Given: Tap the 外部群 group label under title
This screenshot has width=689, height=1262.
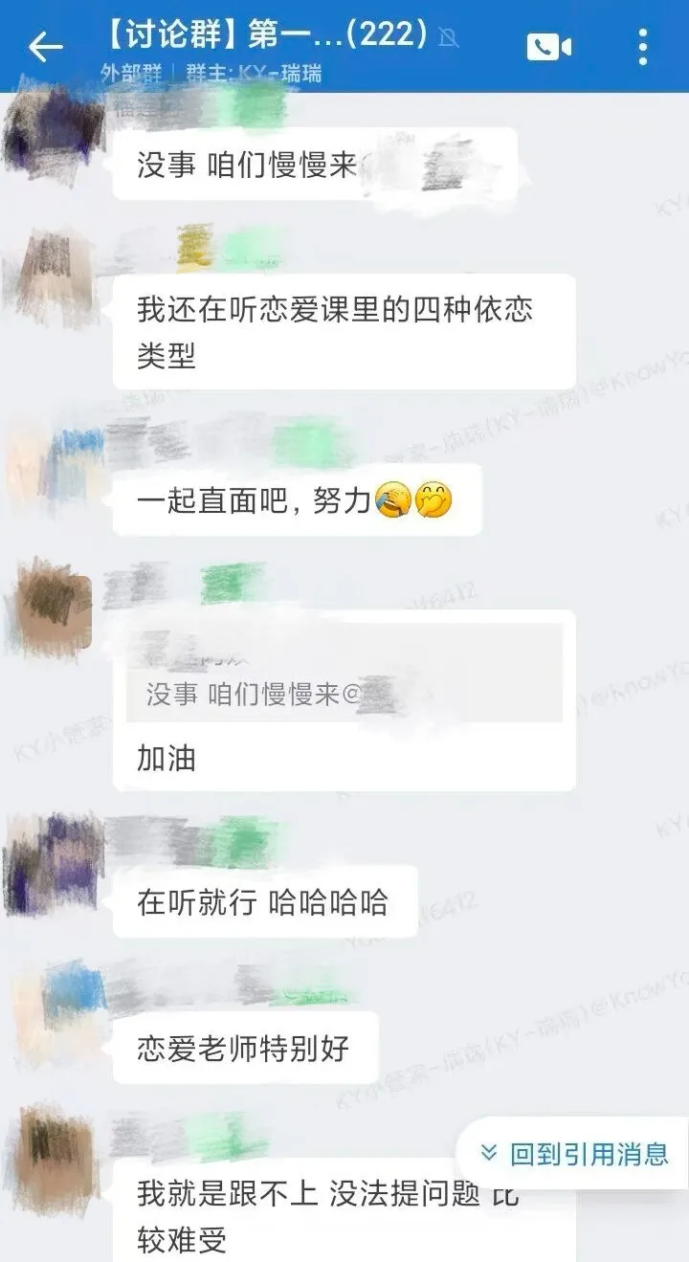Looking at the screenshot, I should click(129, 73).
